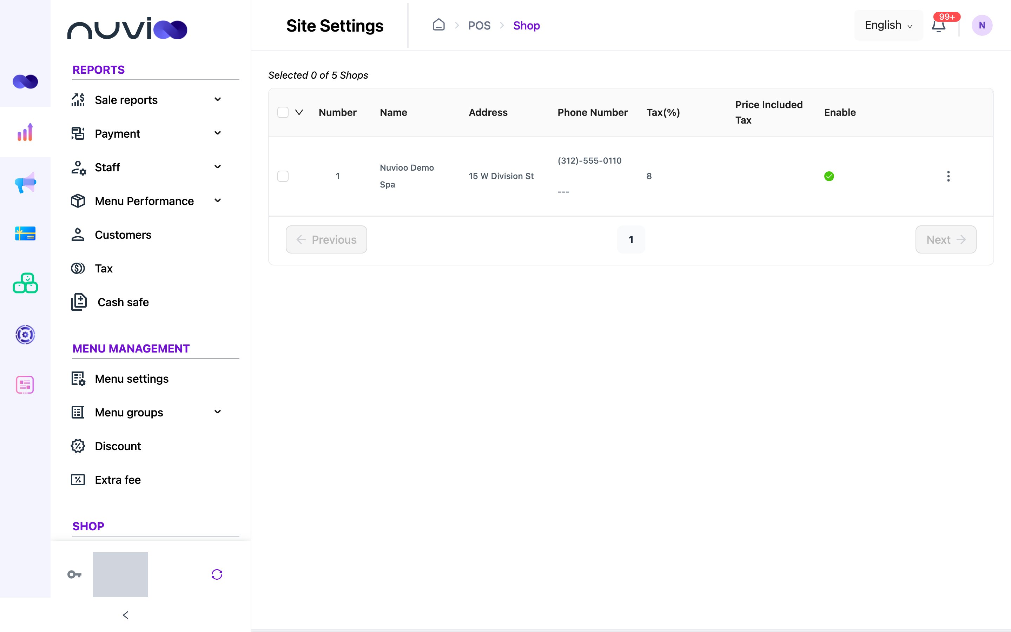Viewport: 1011px width, 632px height.
Task: Select page 1 in pagination
Action: (x=631, y=239)
